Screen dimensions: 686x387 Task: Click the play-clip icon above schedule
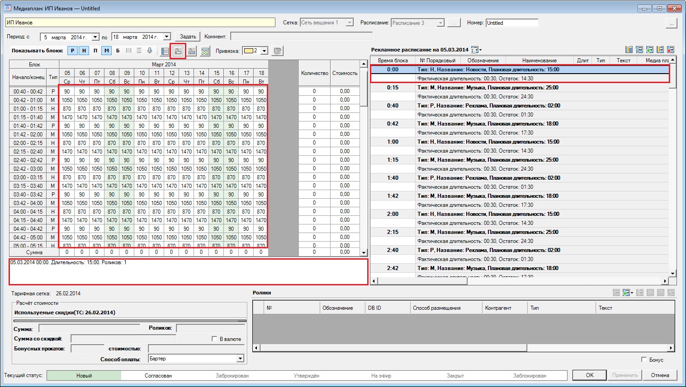(639, 50)
